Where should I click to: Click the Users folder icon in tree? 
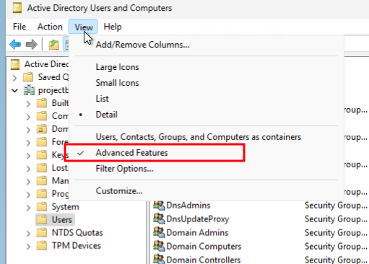pos(42,220)
